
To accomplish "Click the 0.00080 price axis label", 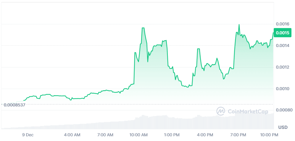I will pyautogui.click(x=283, y=110).
